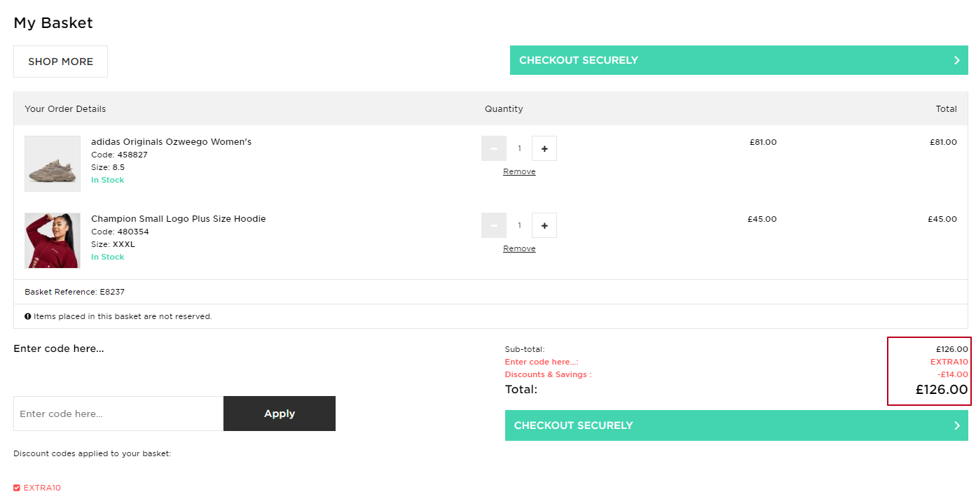Viewport: 976px width, 501px height.
Task: Click the minus icon for Champion hoodie quantity
Action: (x=494, y=225)
